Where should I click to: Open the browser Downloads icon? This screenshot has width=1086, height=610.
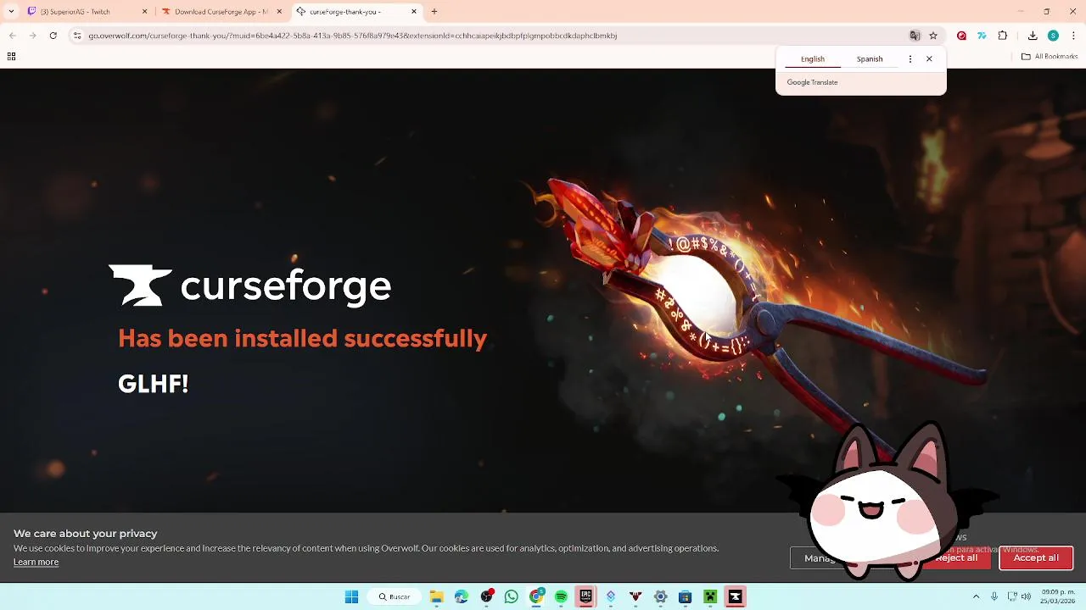coord(1033,36)
